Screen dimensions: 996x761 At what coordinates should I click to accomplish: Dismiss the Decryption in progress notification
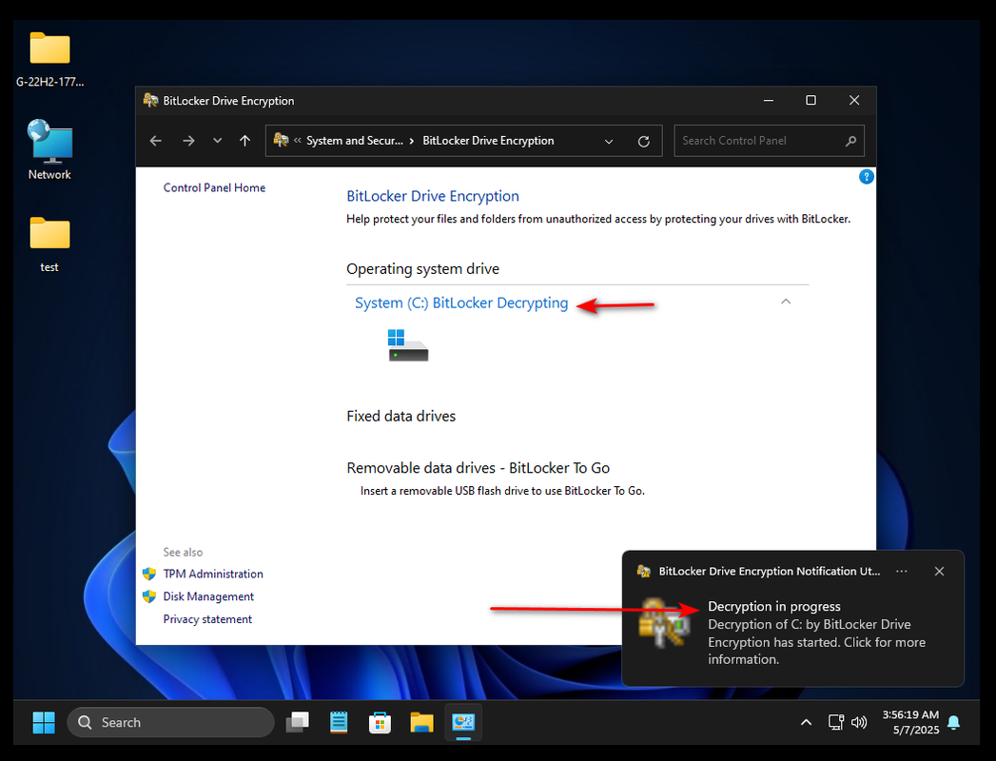click(x=940, y=571)
